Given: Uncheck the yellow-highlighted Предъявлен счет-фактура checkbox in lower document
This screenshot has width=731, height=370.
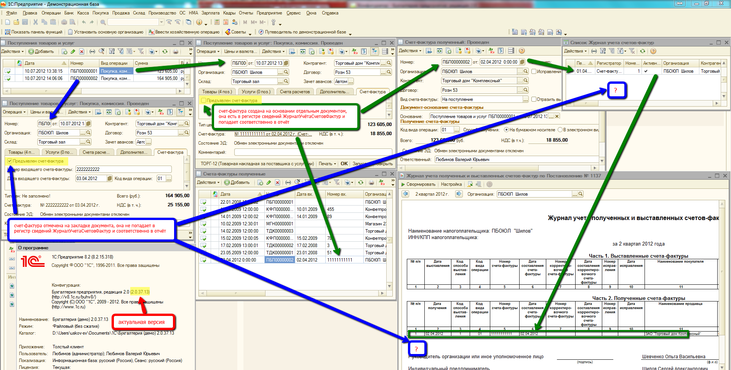Looking at the screenshot, I should click(10, 161).
